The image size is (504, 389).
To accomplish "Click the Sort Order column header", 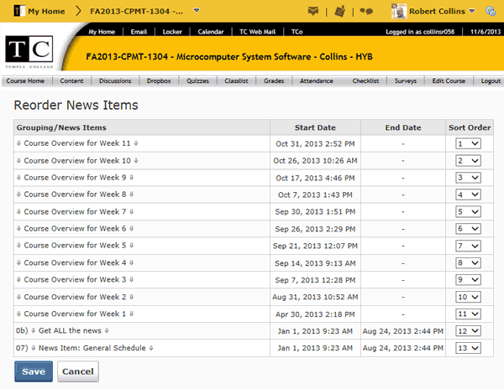I will click(x=470, y=127).
